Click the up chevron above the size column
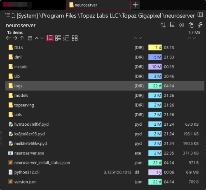Viewport: 206px width, 190px height. (189, 38)
